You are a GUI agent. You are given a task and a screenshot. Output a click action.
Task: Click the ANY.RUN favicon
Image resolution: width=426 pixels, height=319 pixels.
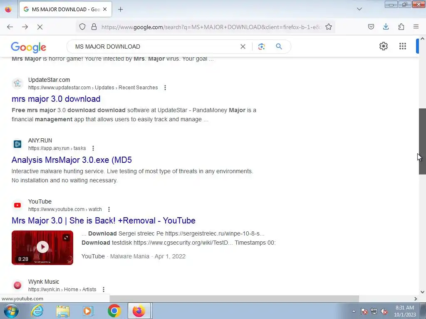pos(17,144)
